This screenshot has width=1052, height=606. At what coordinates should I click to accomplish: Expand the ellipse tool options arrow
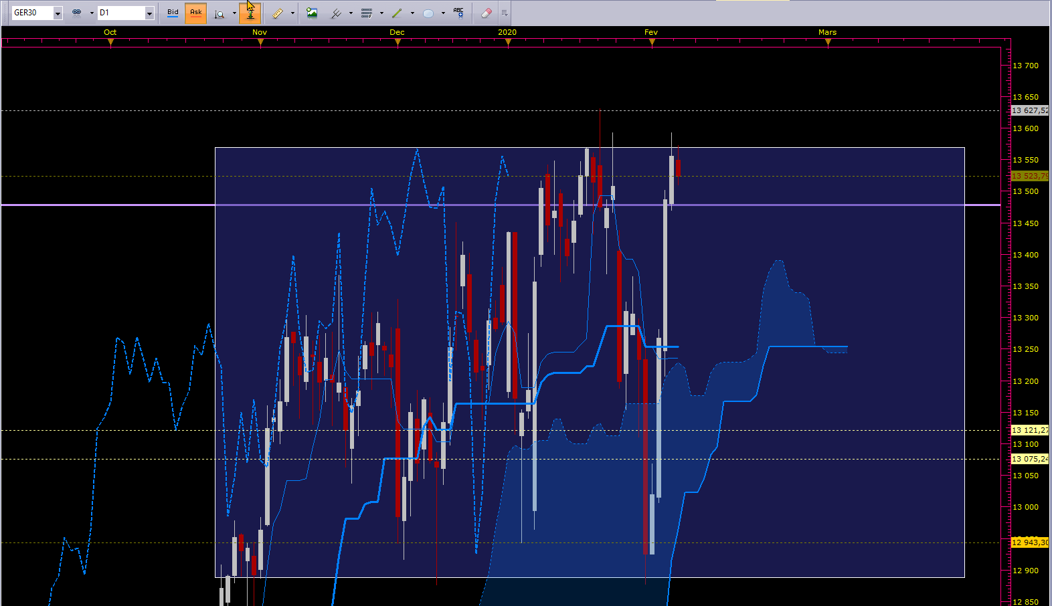(443, 13)
